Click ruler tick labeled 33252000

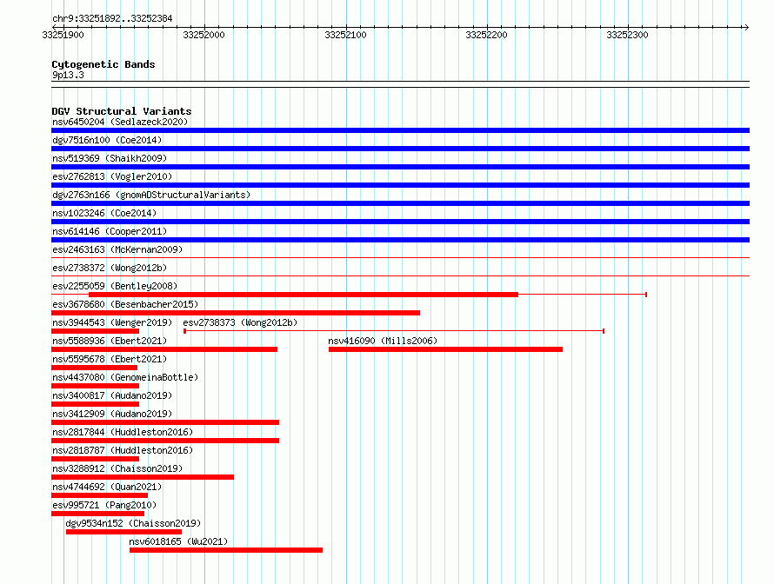pos(204,35)
